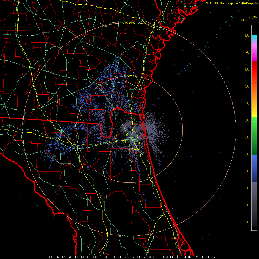Click the cyan segment of the color bar
The width and height of the screenshot is (259, 259).
pyautogui.click(x=254, y=38)
